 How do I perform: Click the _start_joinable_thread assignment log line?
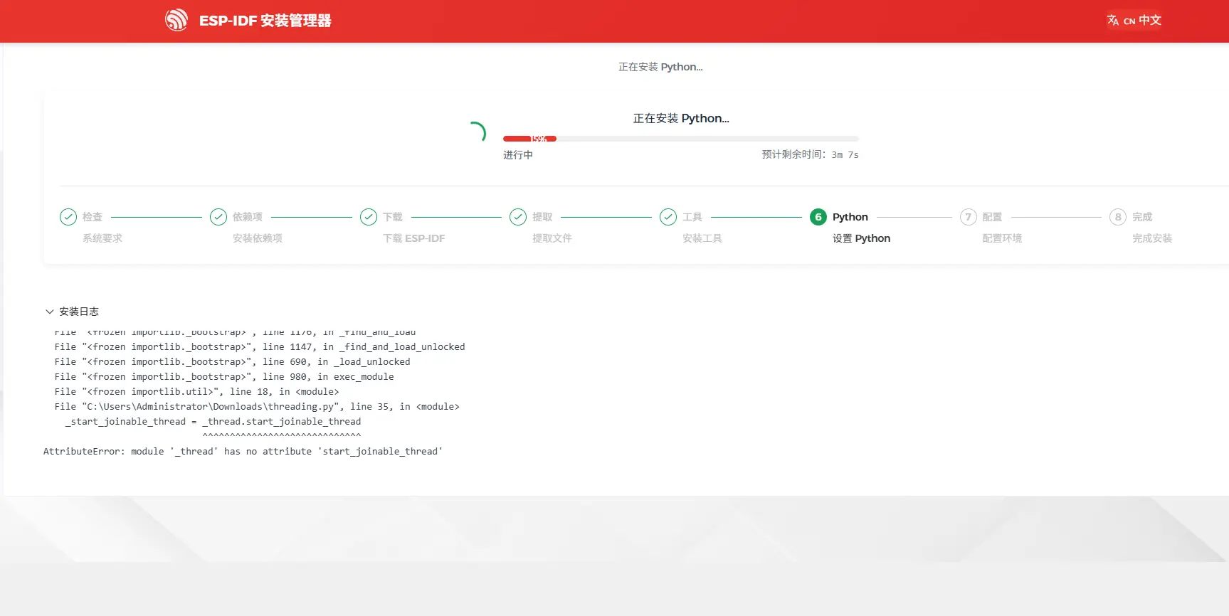(213, 422)
